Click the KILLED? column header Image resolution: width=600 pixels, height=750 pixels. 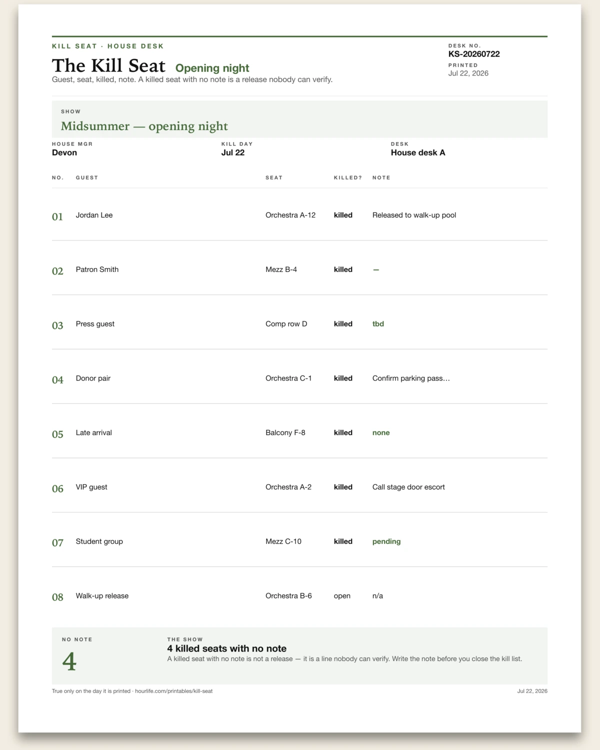348,177
